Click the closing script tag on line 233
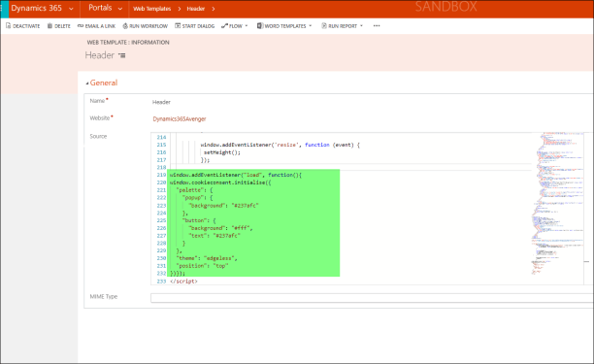The width and height of the screenshot is (594, 364). click(183, 281)
